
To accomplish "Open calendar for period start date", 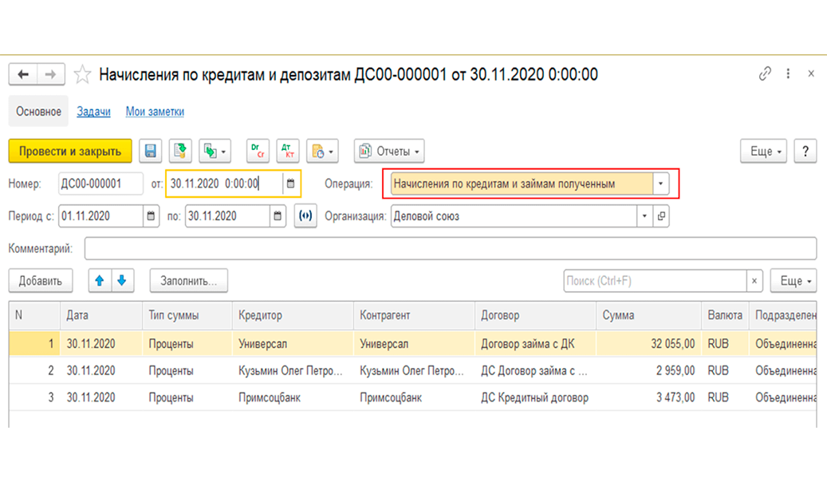I will tap(151, 216).
